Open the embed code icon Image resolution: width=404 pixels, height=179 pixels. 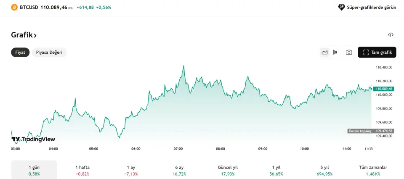coord(391,35)
